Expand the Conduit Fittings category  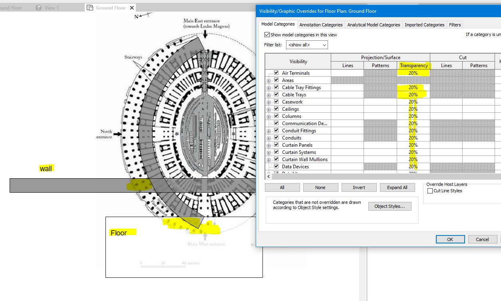click(x=269, y=131)
